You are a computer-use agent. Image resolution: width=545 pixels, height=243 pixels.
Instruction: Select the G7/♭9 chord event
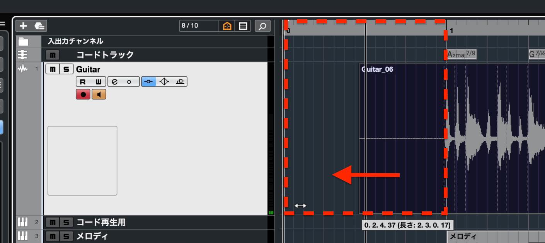click(537, 54)
